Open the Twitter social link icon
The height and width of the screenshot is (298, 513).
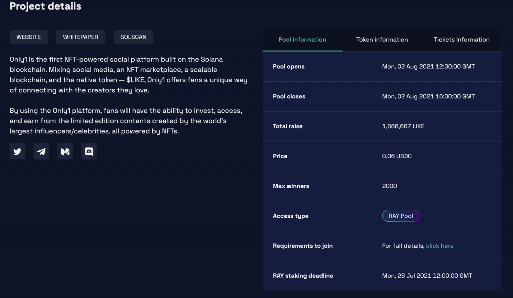pos(17,152)
